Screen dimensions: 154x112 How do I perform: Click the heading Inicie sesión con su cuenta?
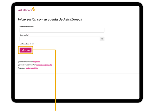coord(50,19)
